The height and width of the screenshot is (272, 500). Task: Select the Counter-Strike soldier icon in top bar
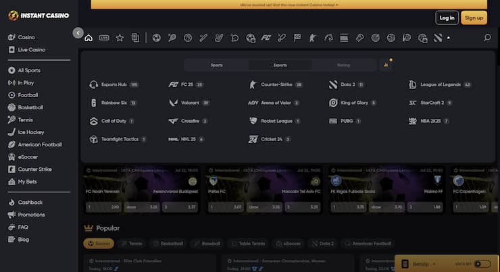tap(312, 38)
